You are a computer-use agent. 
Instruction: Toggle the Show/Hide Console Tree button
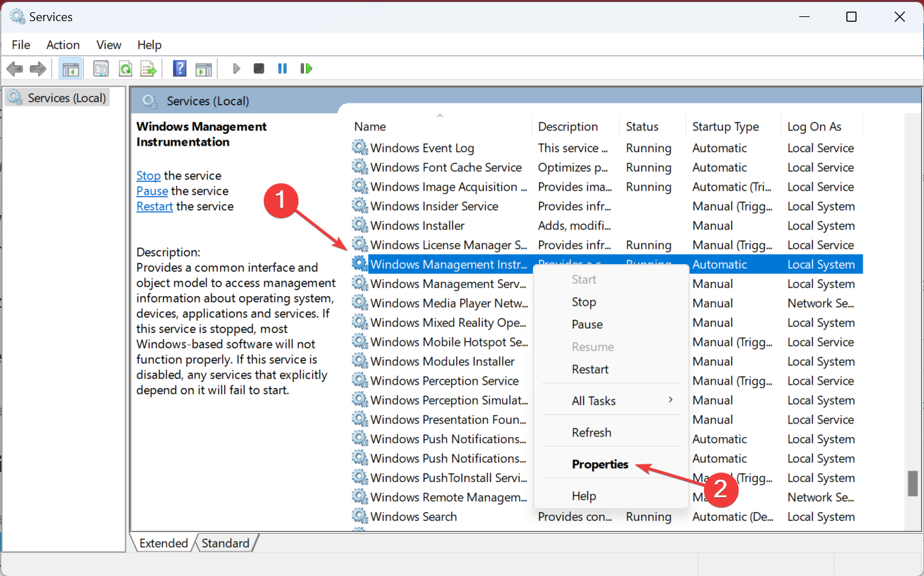click(x=70, y=69)
